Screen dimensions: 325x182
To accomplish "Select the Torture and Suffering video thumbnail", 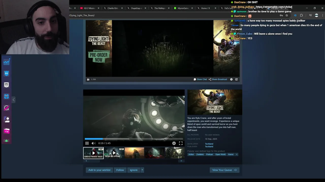I will [114, 153].
